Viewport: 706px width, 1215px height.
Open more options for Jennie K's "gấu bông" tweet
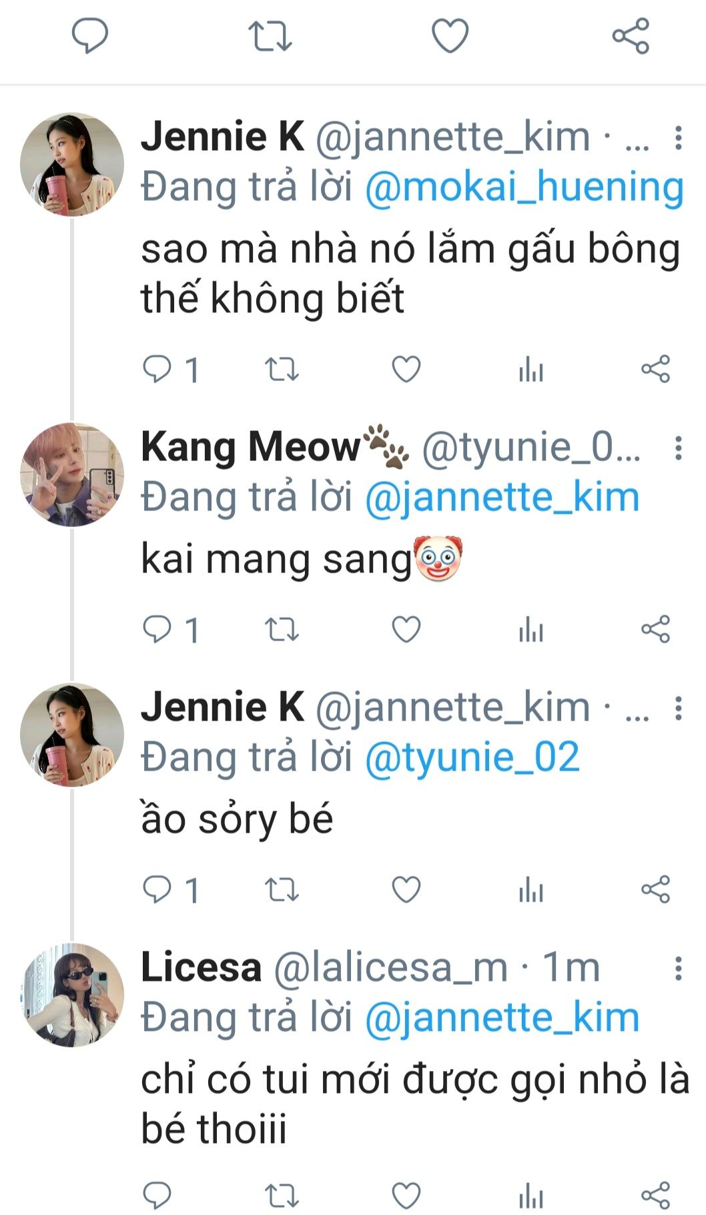(x=678, y=137)
